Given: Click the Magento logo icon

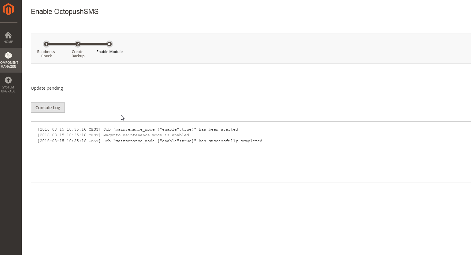Looking at the screenshot, I should 8,9.
